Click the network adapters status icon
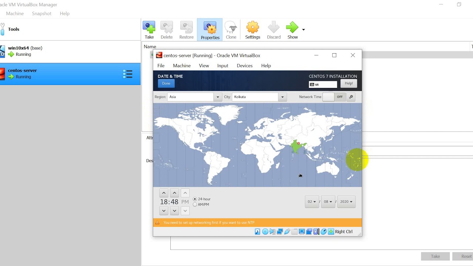473x266 pixels. click(x=280, y=232)
